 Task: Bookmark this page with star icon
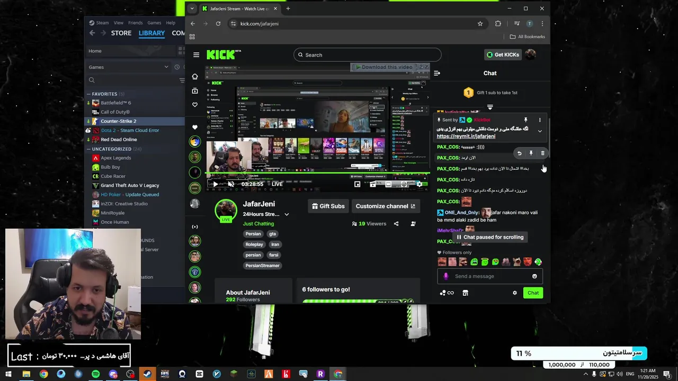tap(480, 24)
